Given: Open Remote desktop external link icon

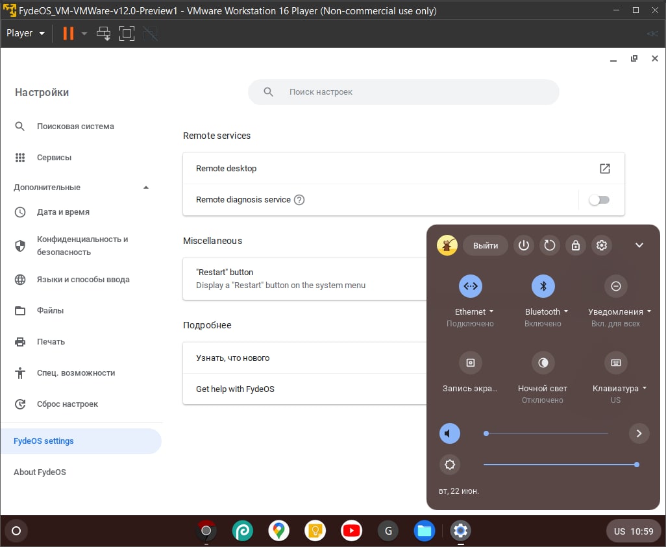Looking at the screenshot, I should [x=605, y=169].
